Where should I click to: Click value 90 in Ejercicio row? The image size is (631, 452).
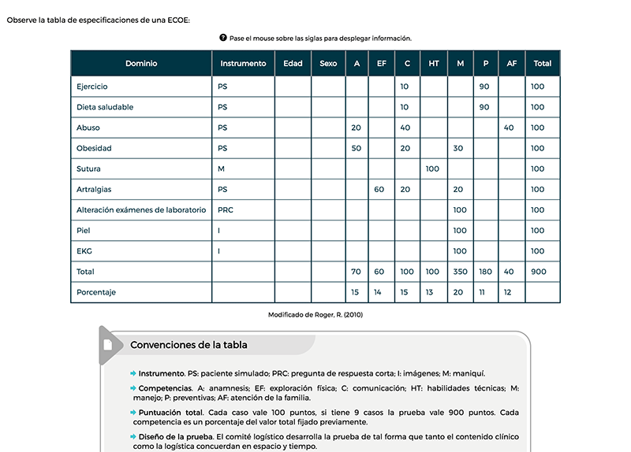[x=484, y=87]
